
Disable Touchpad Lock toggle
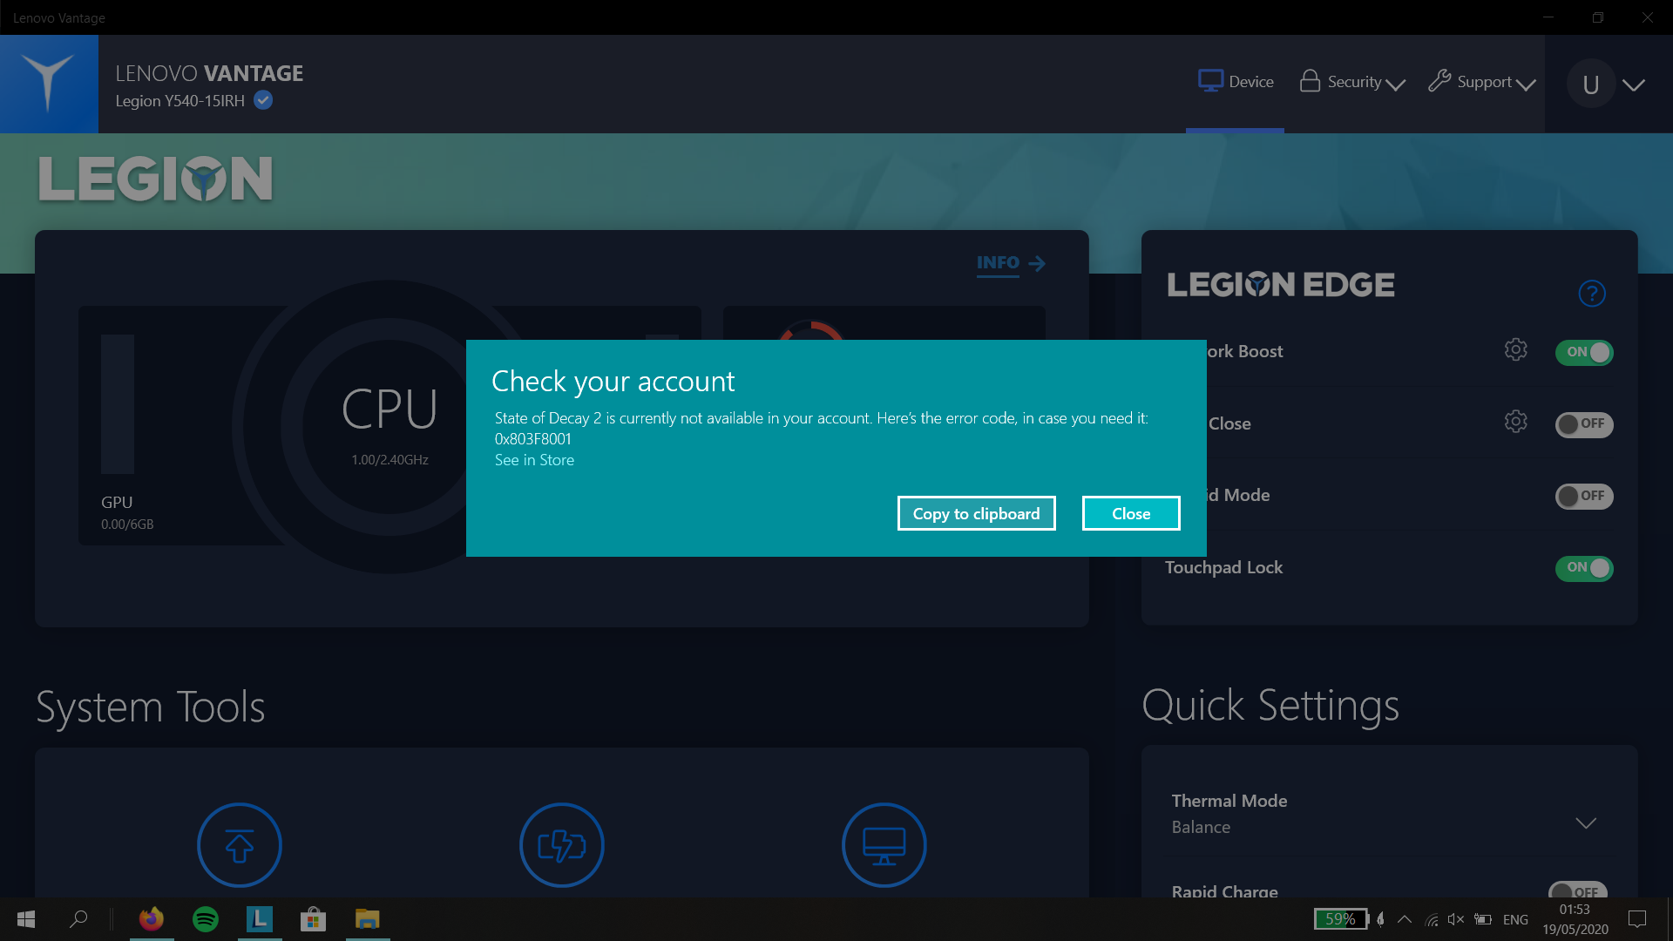[x=1584, y=567]
